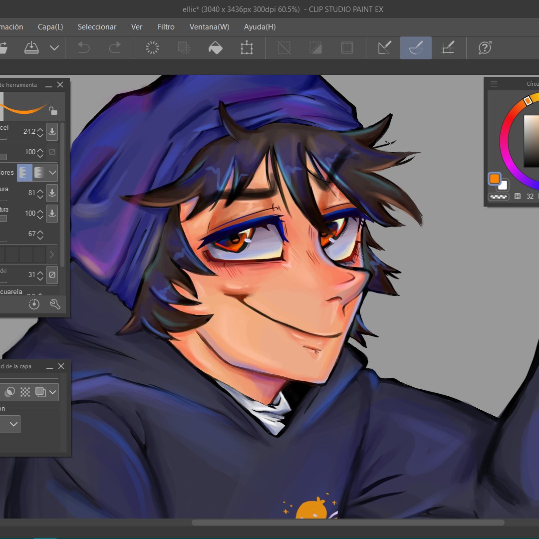Close the tool property (herramienta) panel
The height and width of the screenshot is (539, 539).
coord(60,84)
